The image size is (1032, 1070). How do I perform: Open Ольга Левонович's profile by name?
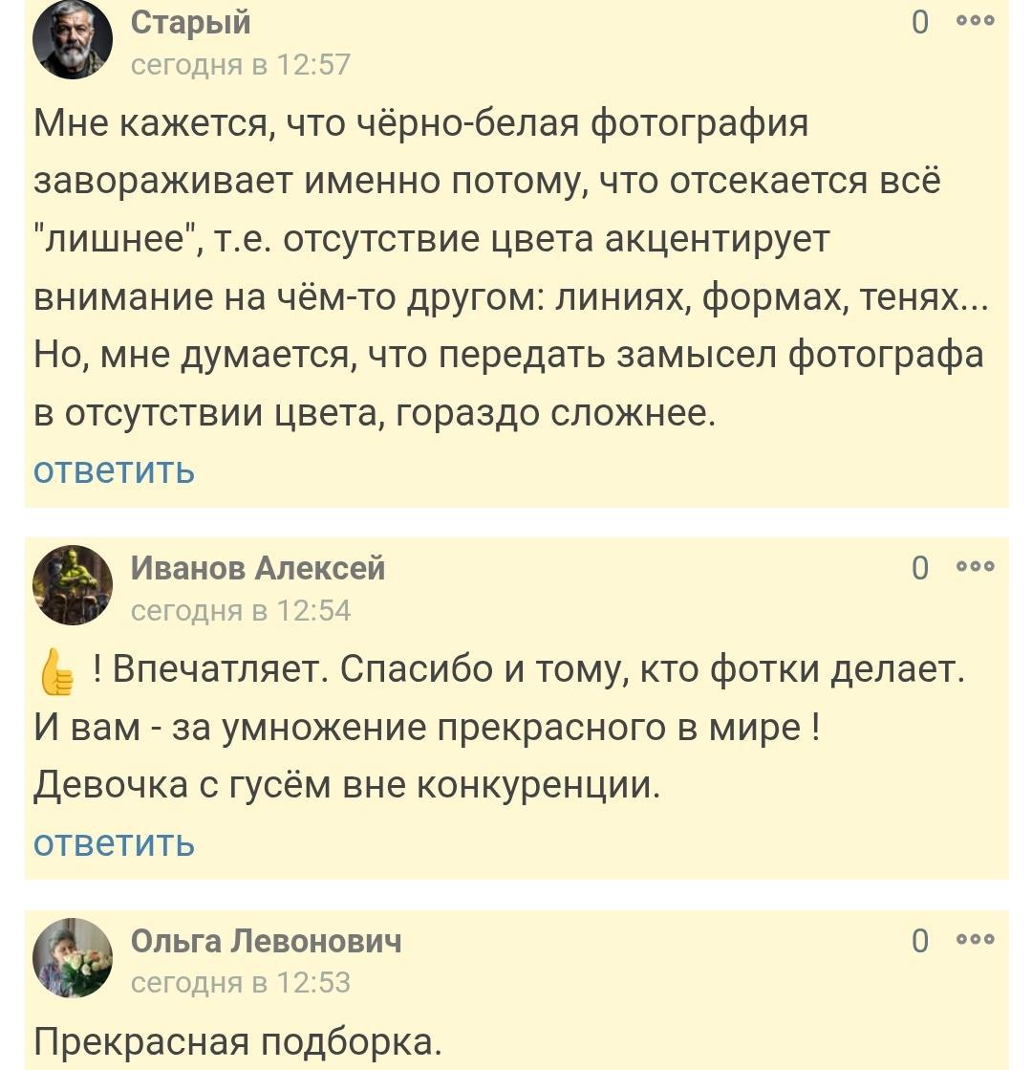pyautogui.click(x=266, y=941)
